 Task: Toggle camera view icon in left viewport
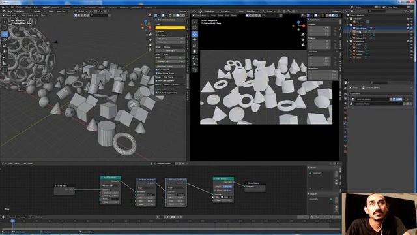point(151,45)
